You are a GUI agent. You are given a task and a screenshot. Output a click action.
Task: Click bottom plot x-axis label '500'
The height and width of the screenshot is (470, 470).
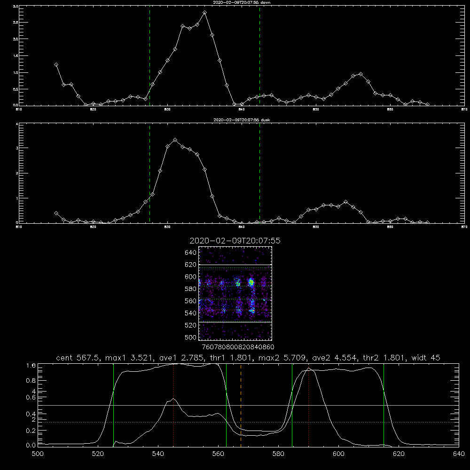point(38,454)
